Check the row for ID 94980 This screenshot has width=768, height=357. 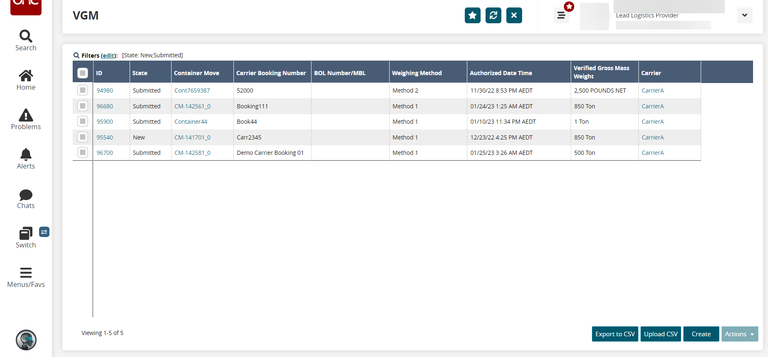(x=83, y=90)
